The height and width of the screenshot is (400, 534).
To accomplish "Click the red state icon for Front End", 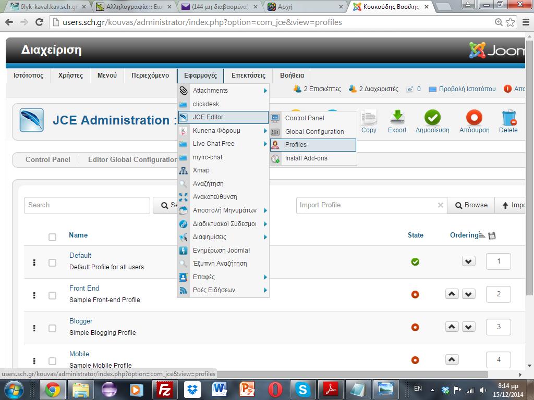I will pos(415,295).
